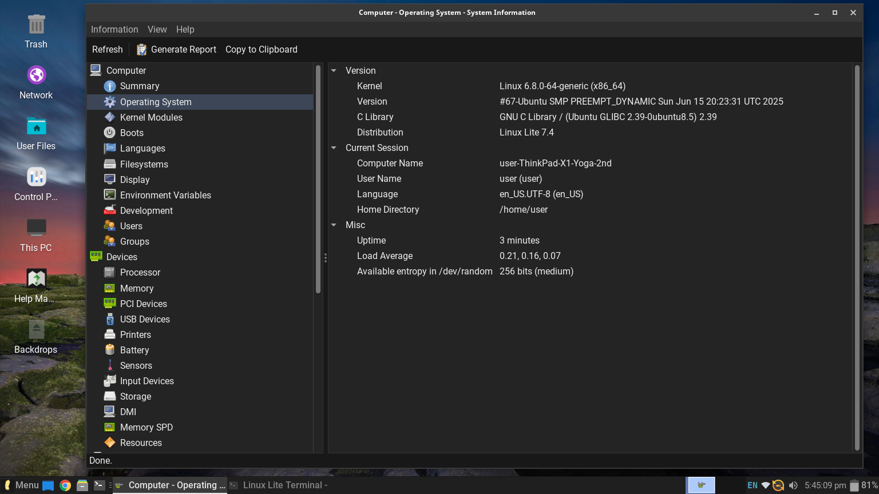
Task: Select the Operating System tree item
Action: pos(200,102)
